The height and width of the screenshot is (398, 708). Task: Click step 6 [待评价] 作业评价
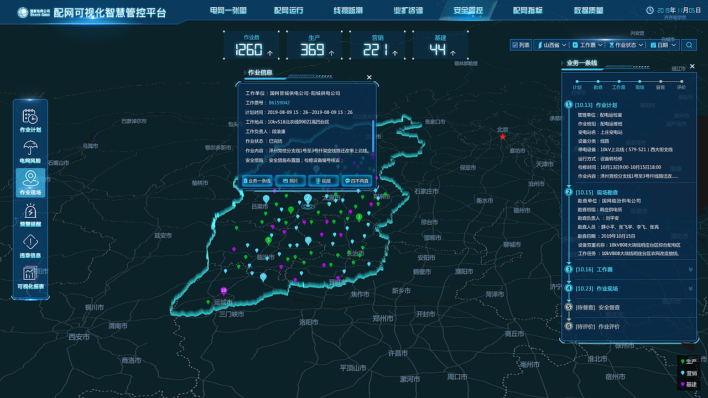click(x=592, y=326)
